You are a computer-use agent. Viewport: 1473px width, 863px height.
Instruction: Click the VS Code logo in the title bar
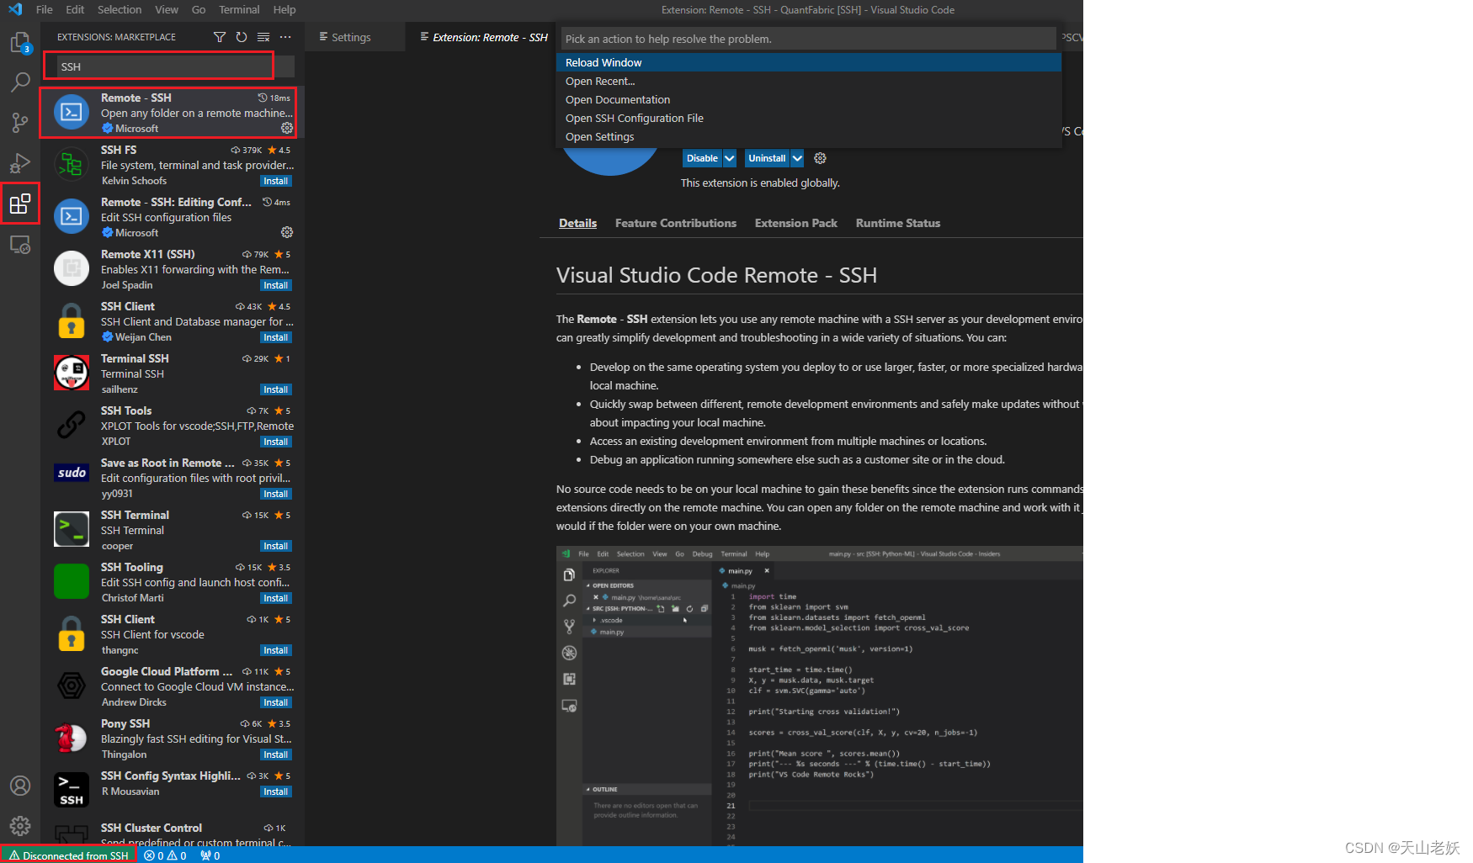pyautogui.click(x=15, y=9)
